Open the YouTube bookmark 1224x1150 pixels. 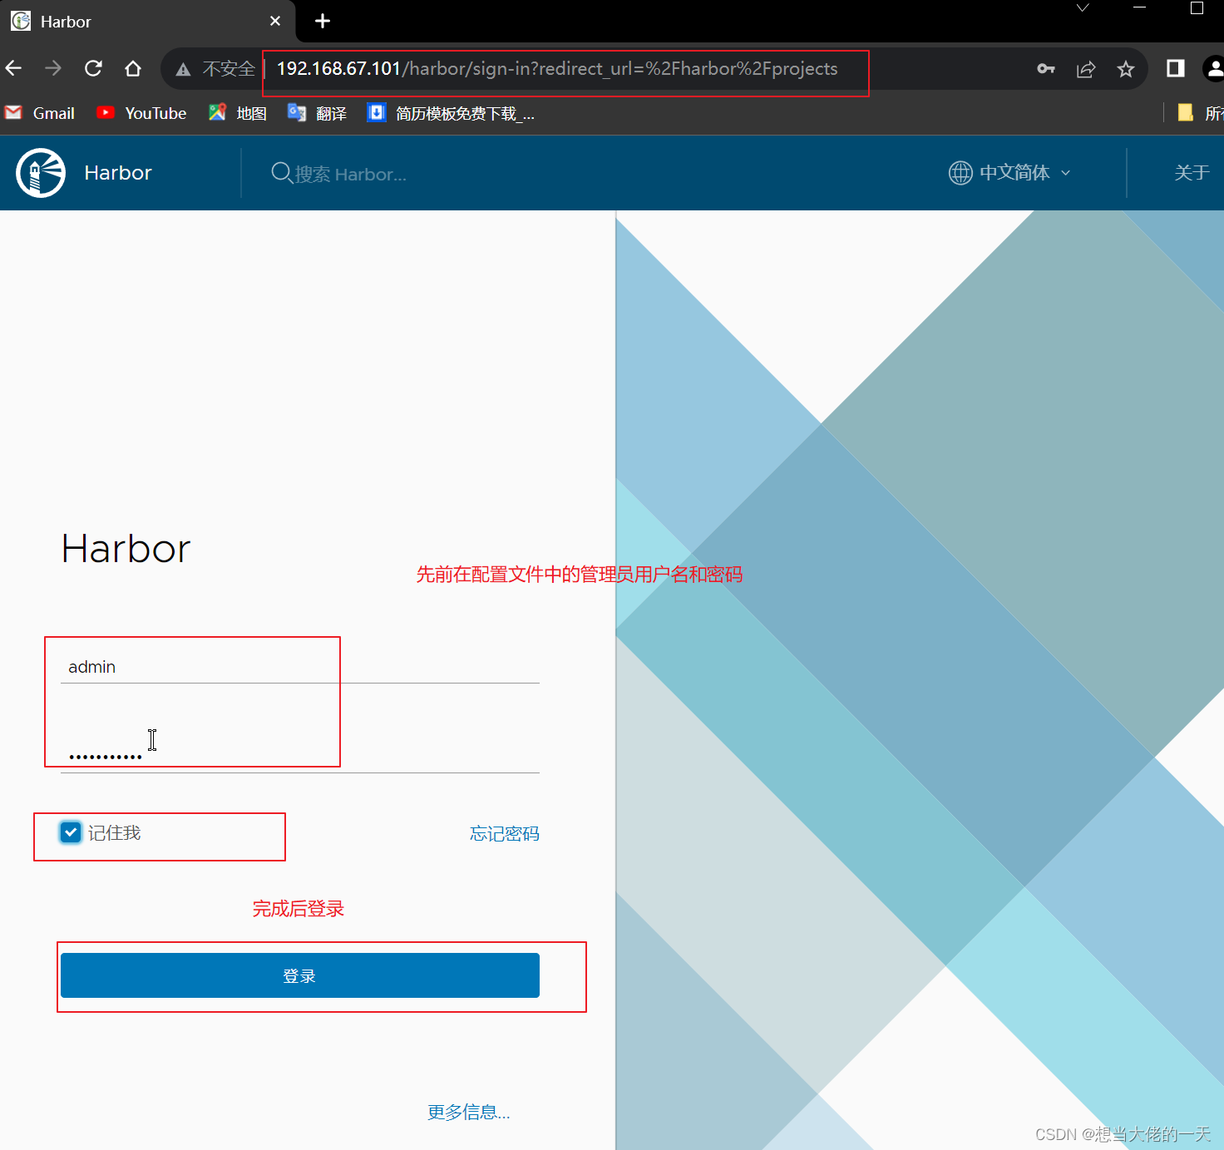[141, 113]
